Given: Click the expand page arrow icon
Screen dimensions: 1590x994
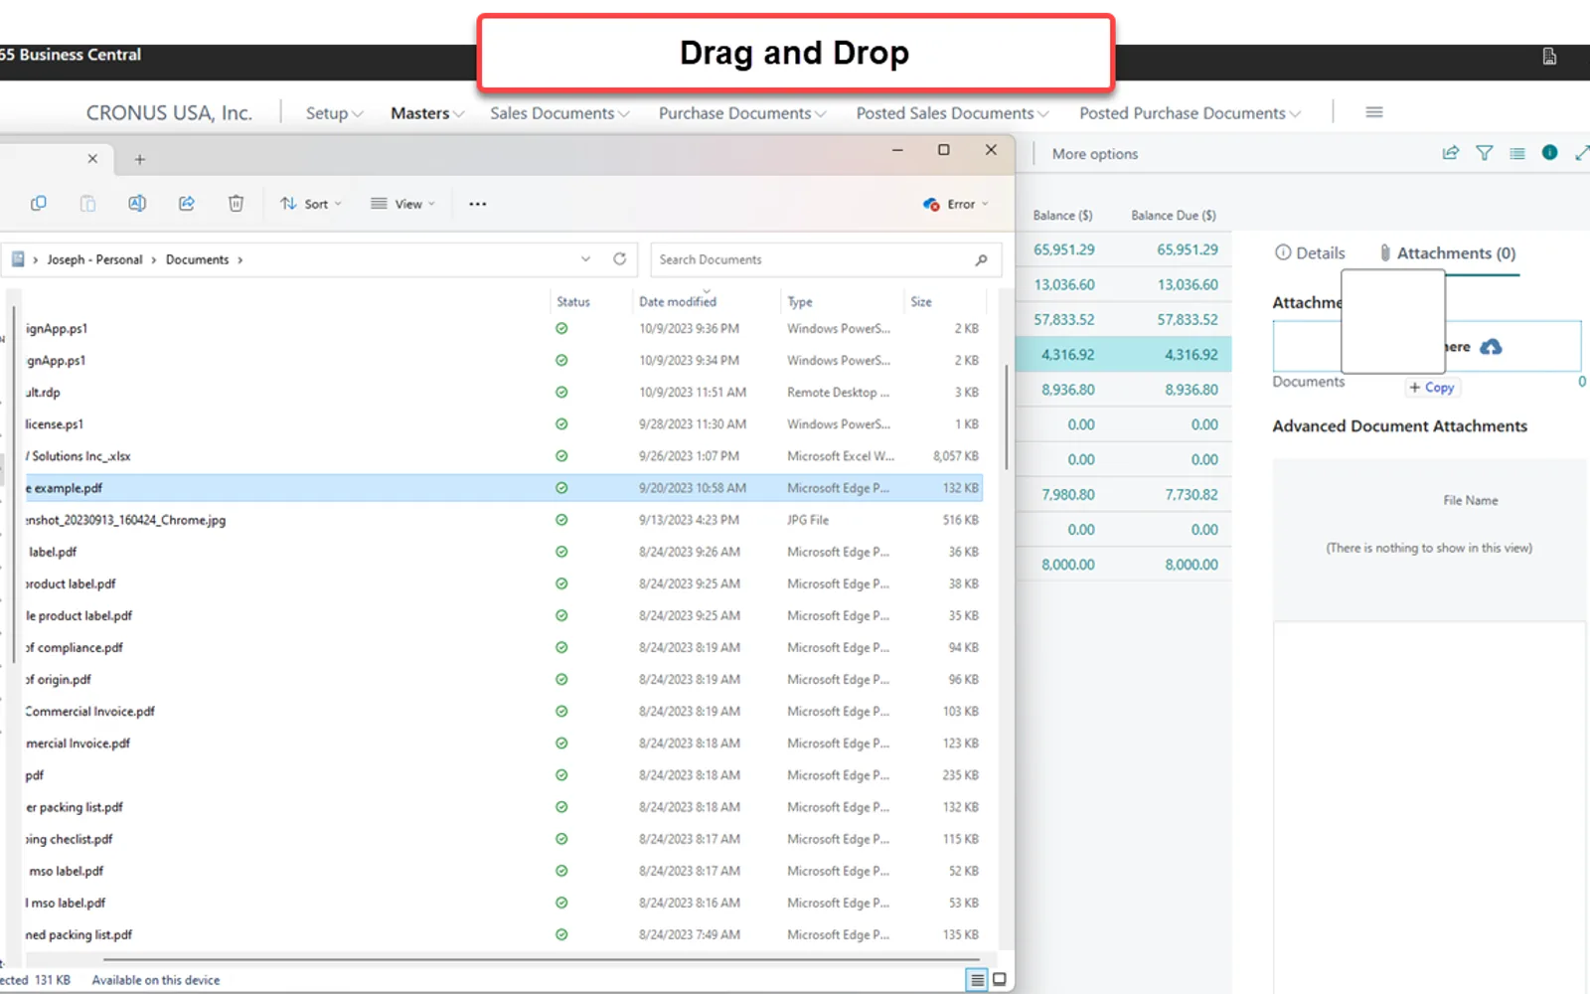Looking at the screenshot, I should click(1581, 153).
